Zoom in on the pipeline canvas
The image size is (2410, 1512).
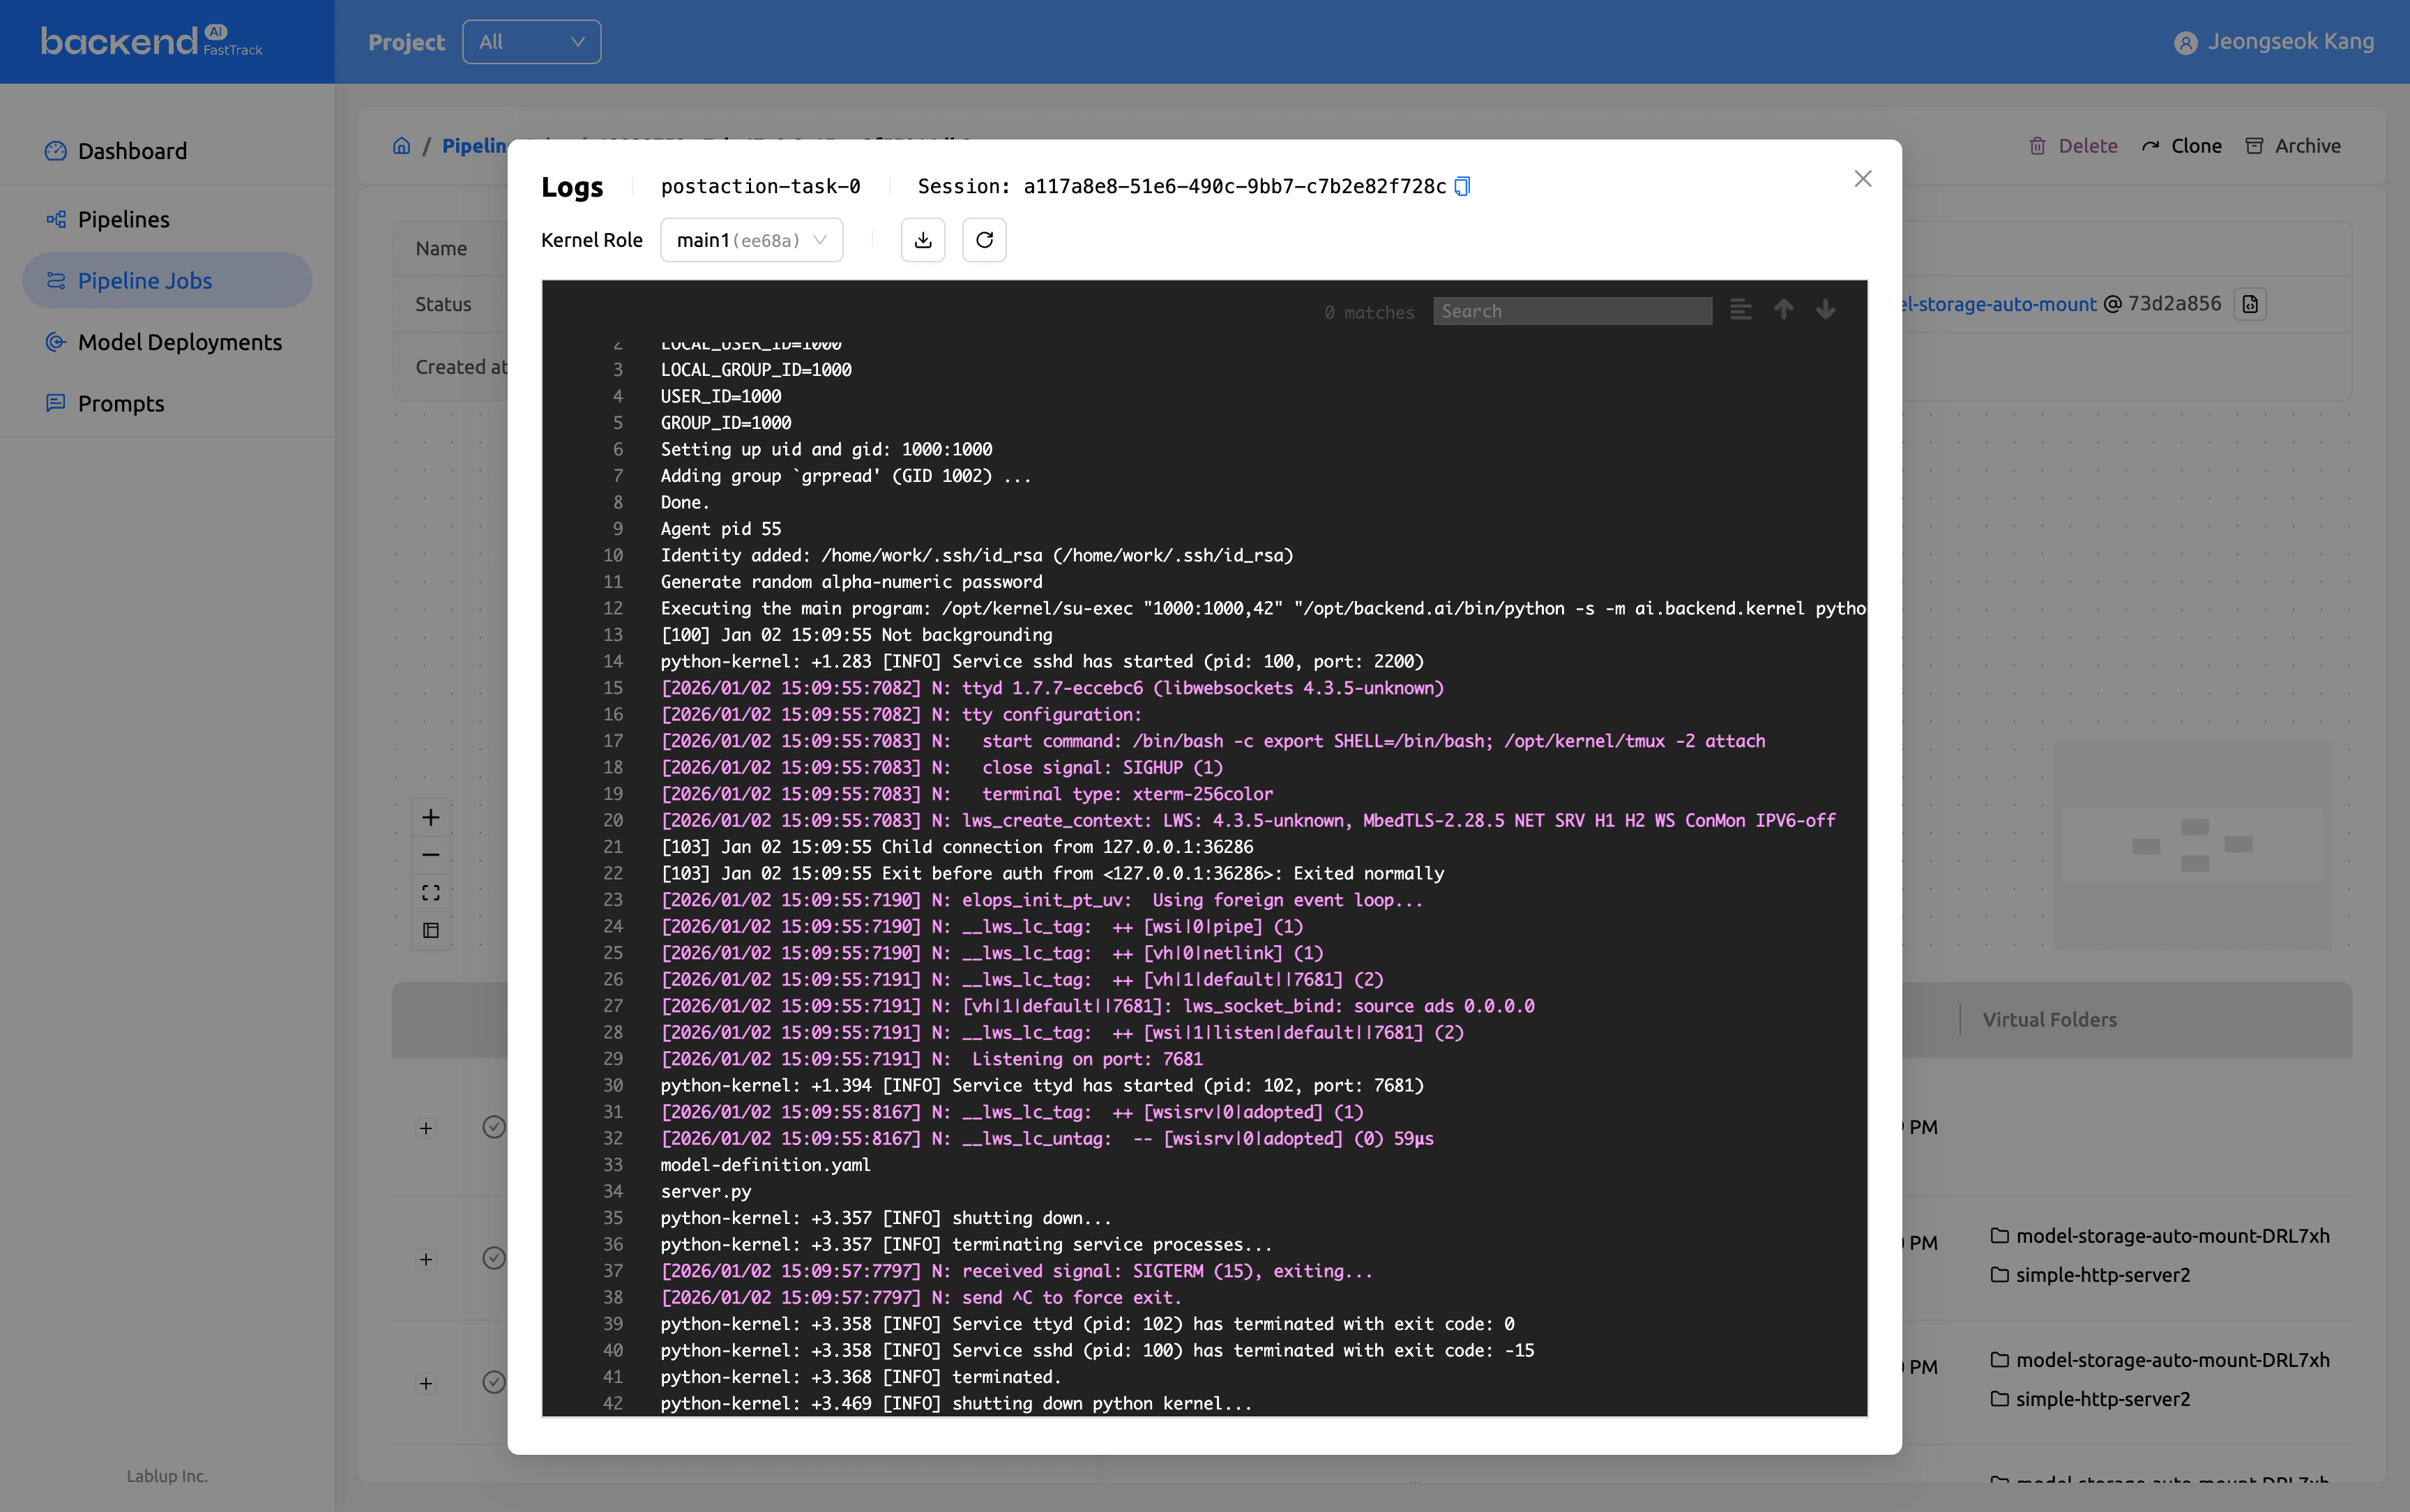431,816
